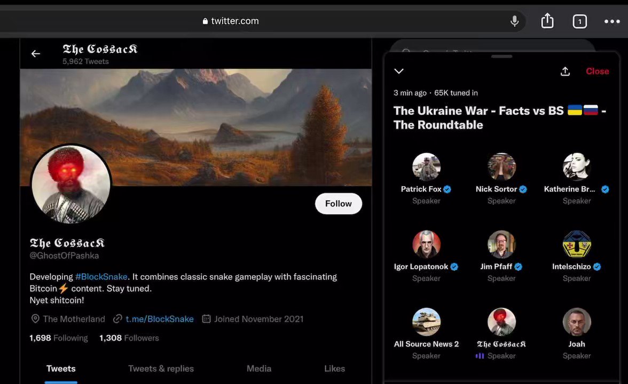Select the Tweets tab

pos(61,369)
